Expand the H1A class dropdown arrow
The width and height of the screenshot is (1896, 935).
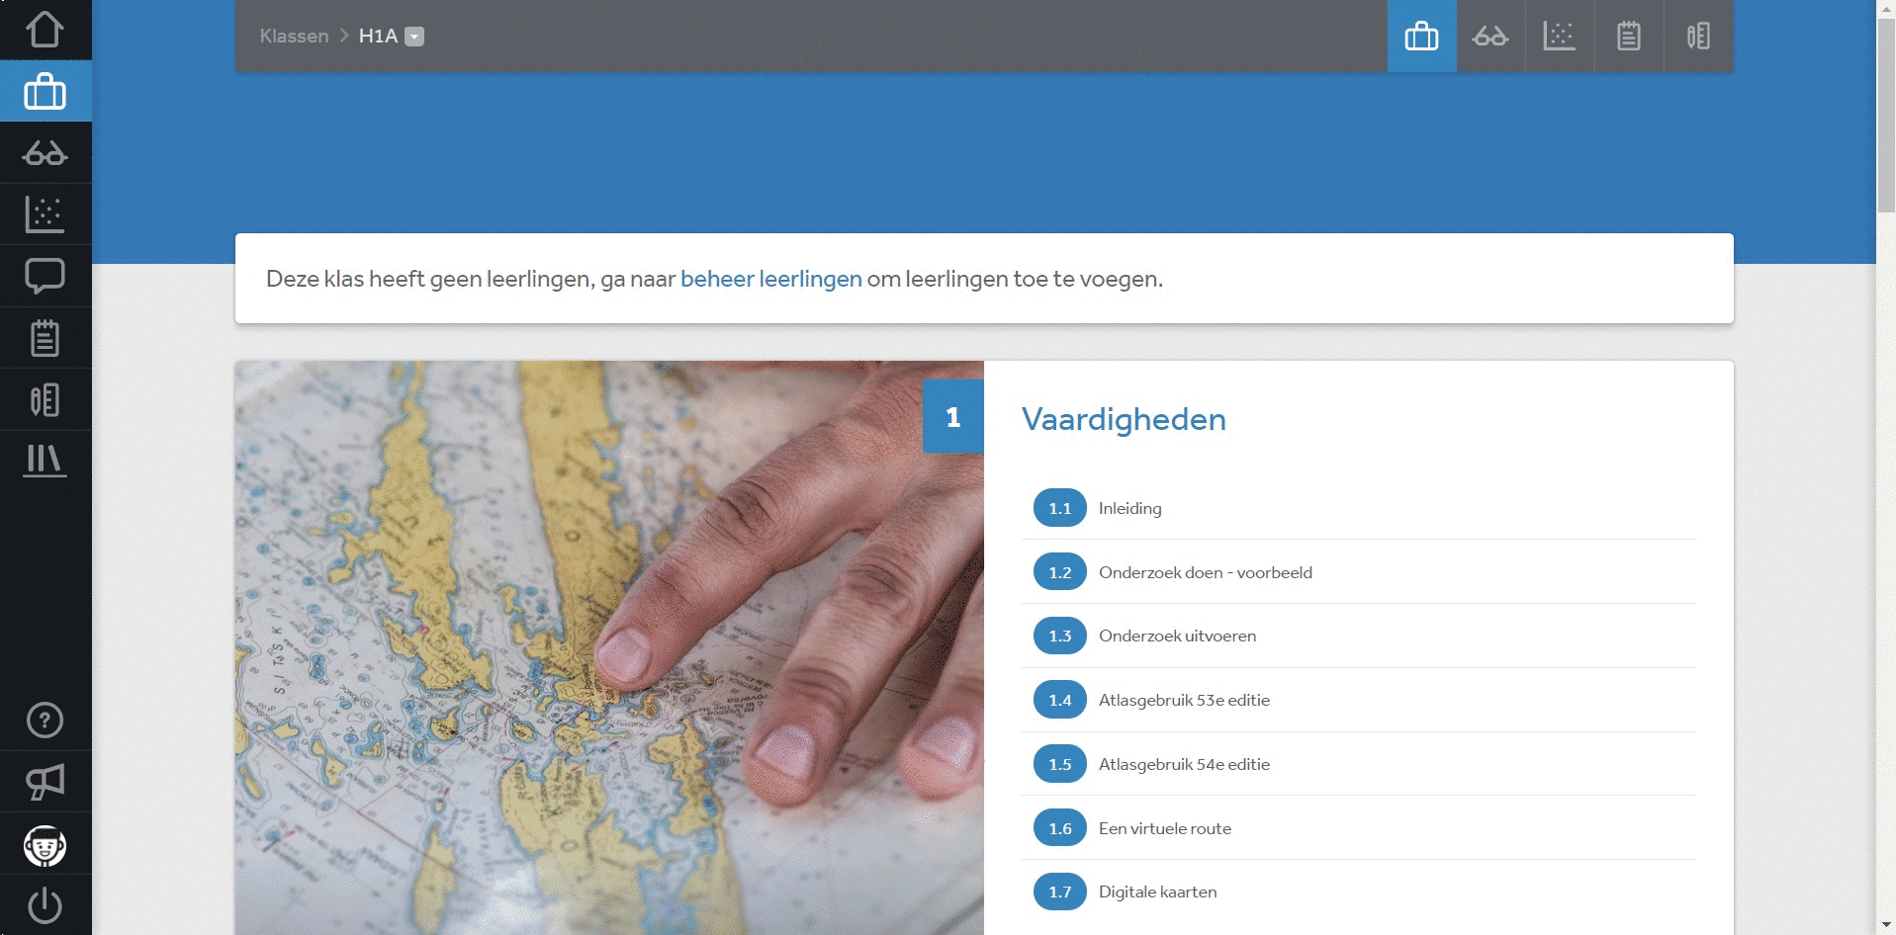pyautogui.click(x=415, y=37)
